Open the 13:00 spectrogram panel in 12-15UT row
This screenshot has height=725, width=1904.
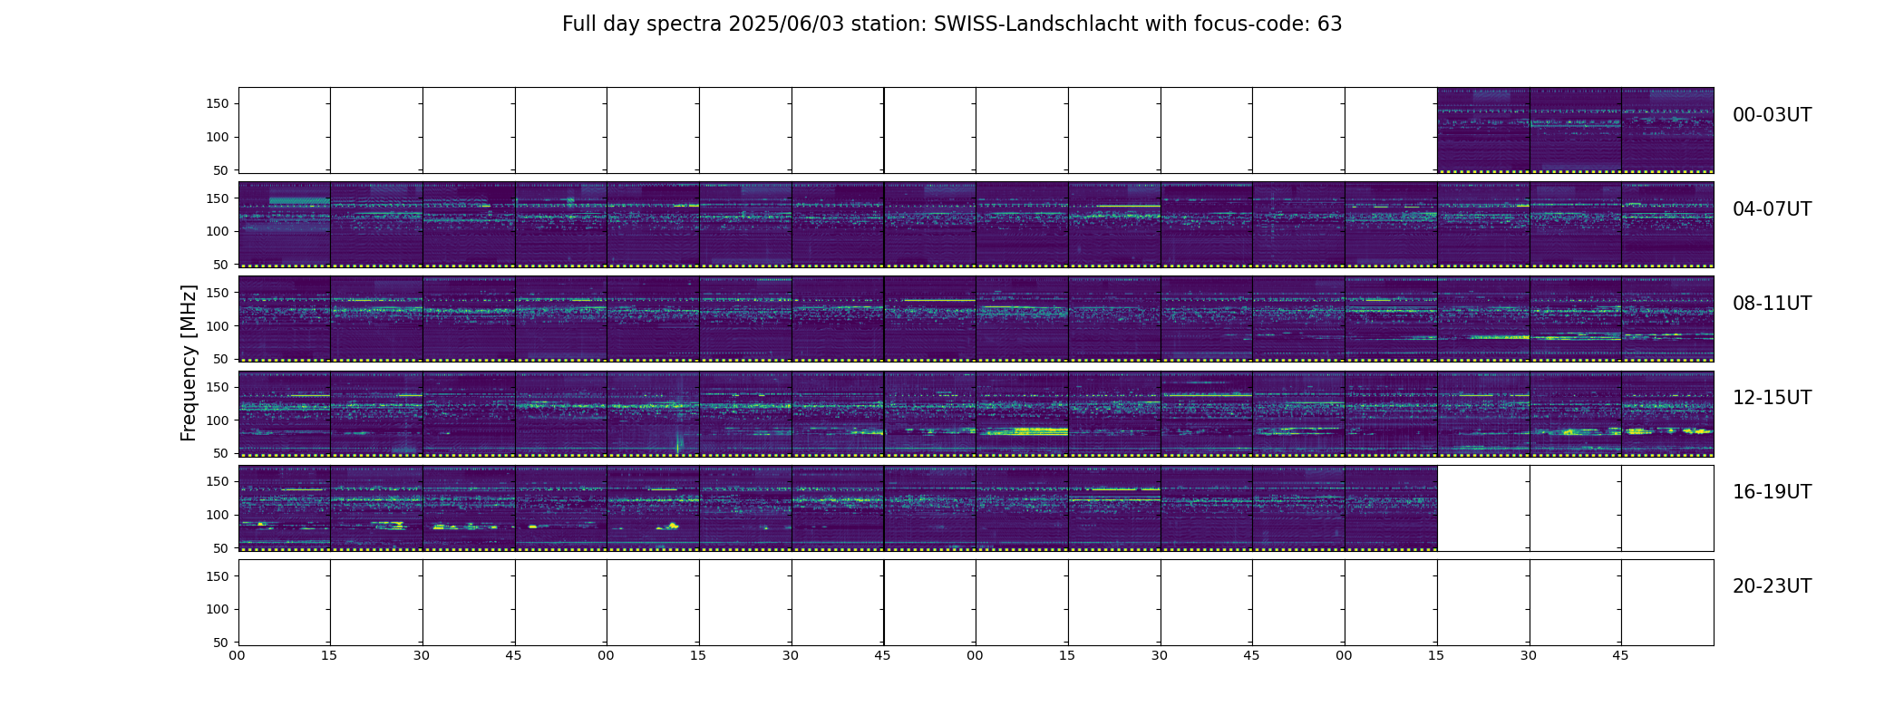pos(654,413)
